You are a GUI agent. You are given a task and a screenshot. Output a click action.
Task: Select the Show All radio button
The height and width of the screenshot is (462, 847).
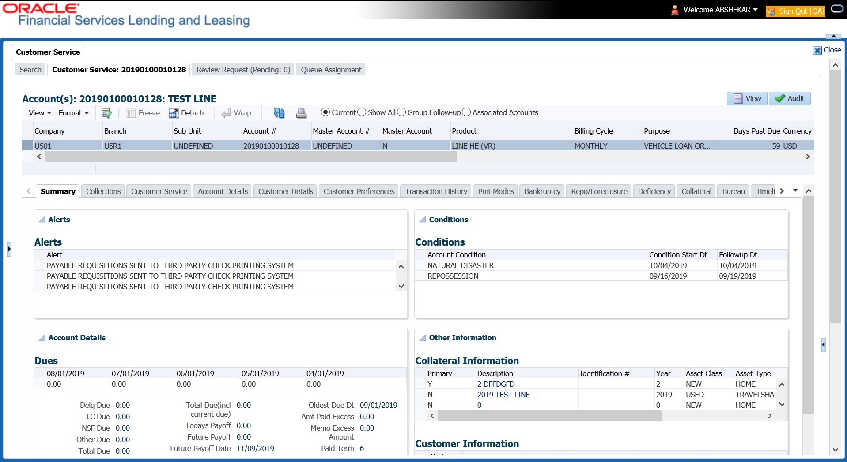pos(362,112)
